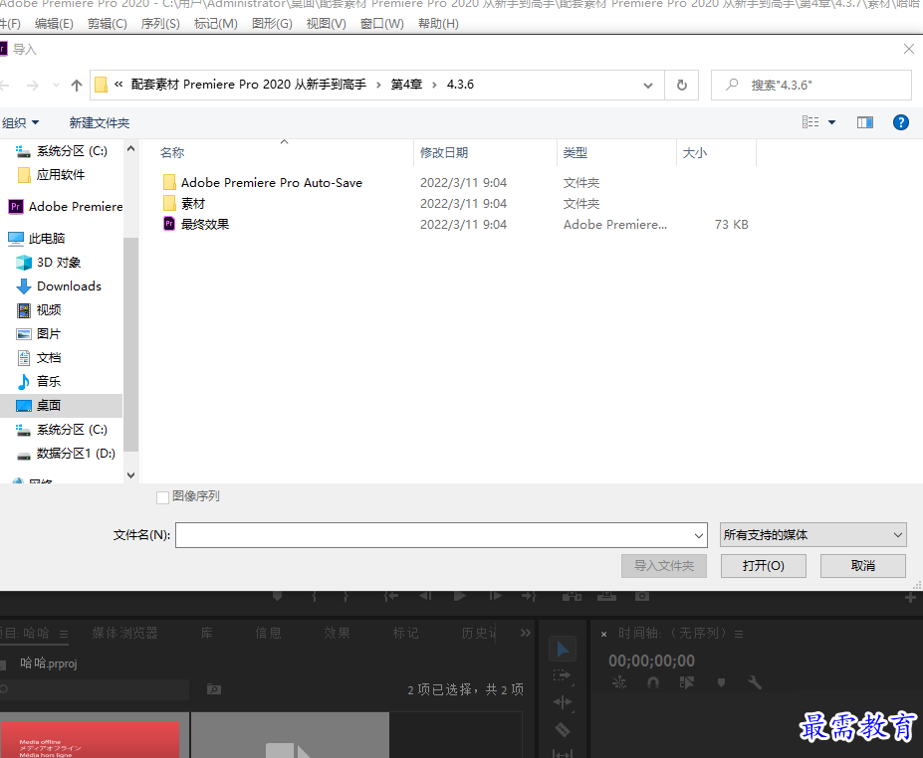
Task: Expand the 文件名 combo box arrow
Action: [699, 535]
